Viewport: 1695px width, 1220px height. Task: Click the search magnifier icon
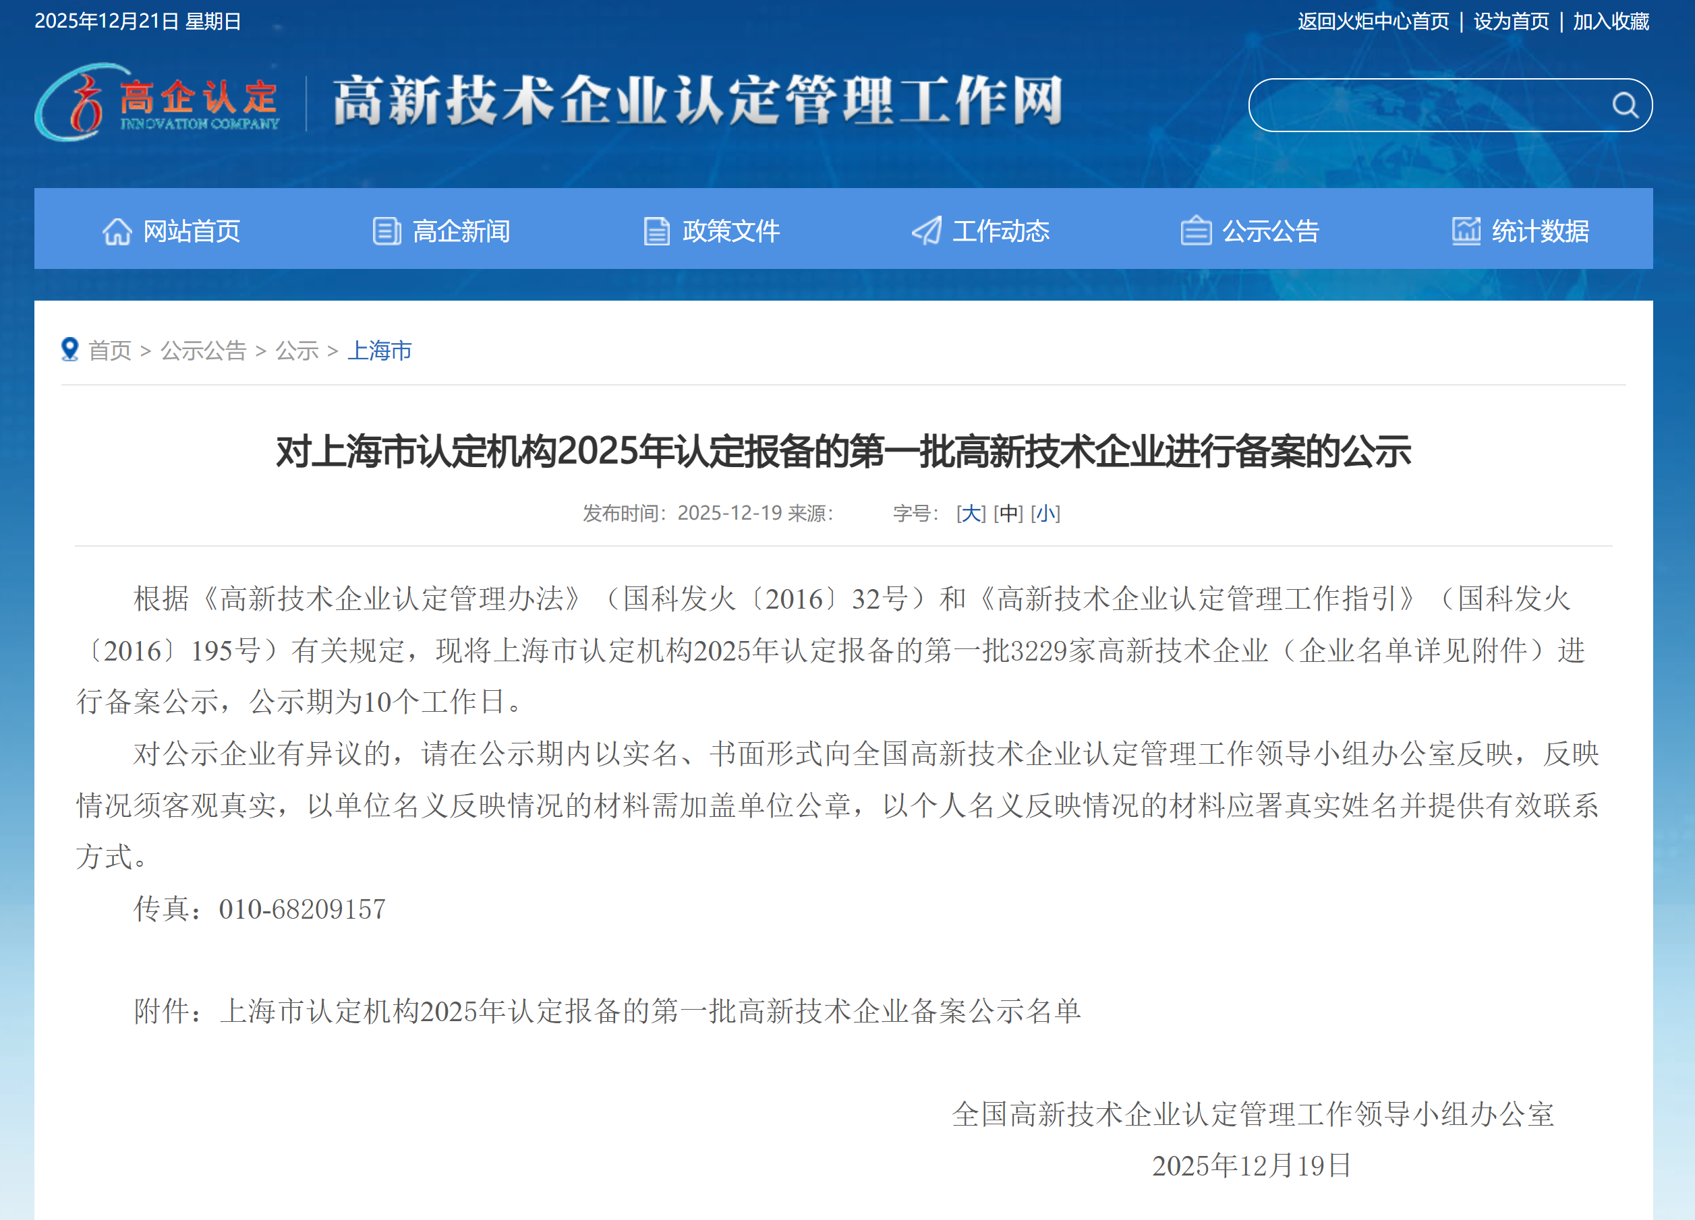1624,105
